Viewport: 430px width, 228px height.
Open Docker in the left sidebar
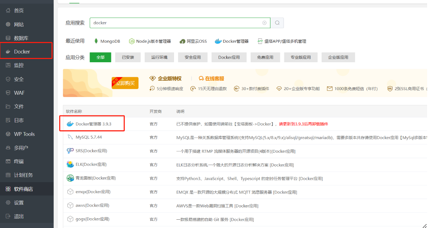(22, 51)
